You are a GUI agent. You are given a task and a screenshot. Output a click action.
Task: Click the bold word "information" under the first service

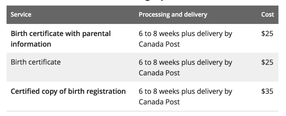pos(31,44)
